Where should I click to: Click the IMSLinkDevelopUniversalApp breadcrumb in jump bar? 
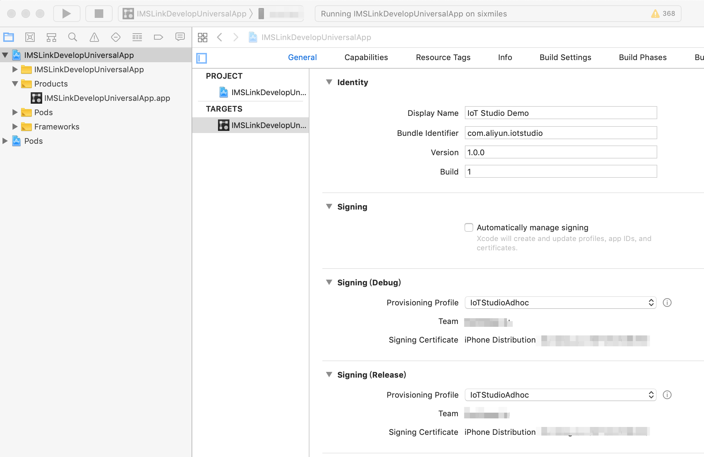(310, 37)
